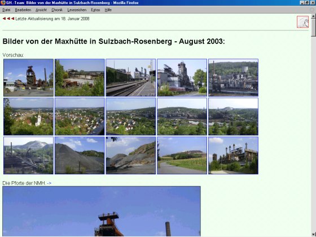Open second-row thumbnail of houses with plant at right

coord(131,116)
